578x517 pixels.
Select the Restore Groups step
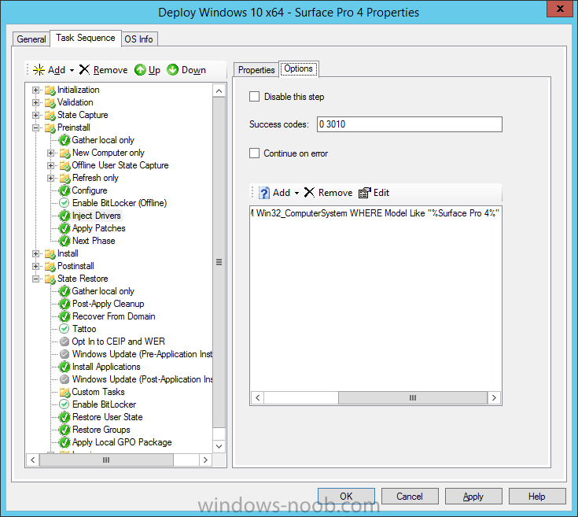[101, 430]
